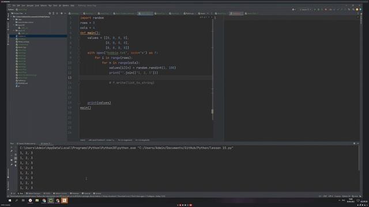This screenshot has width=369, height=207.
Task: Click wrench icon in Run panel sidebar
Action: [12, 151]
